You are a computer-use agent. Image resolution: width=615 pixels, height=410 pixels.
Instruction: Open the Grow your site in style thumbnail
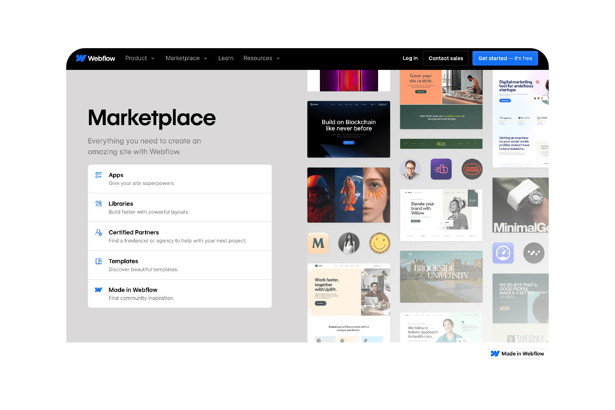coord(441,99)
